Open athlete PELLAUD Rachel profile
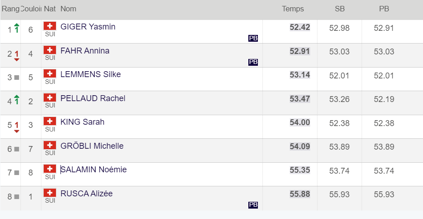 click(x=93, y=98)
